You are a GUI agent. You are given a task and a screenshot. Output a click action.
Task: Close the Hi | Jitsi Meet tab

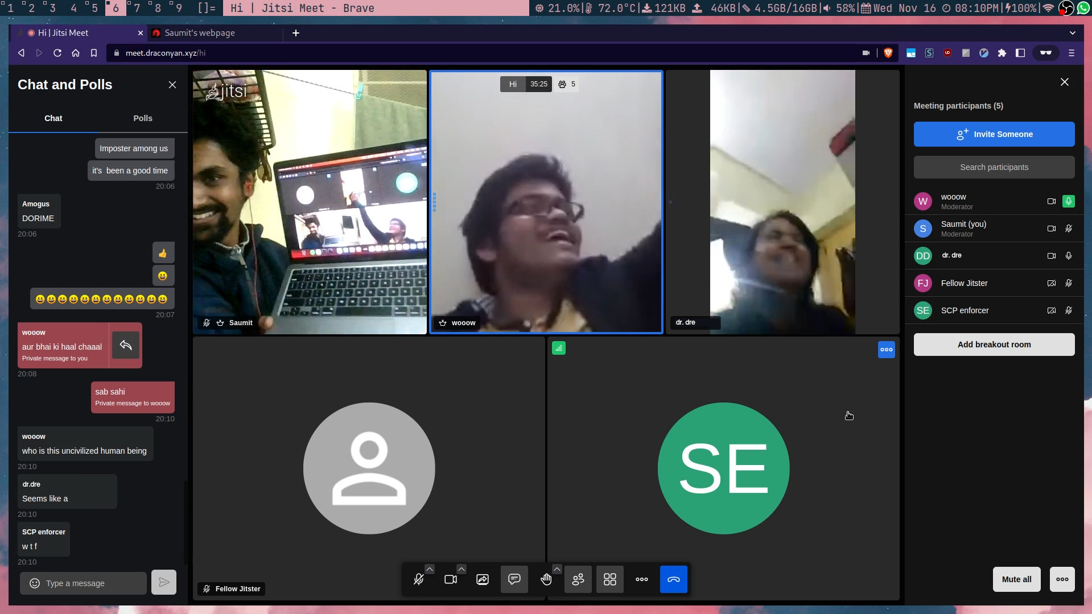(x=141, y=33)
